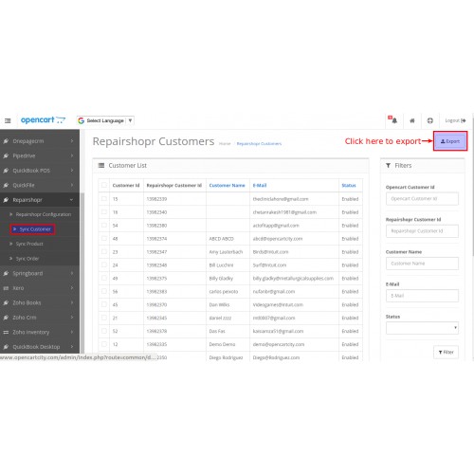Toggle the hamburger menu icon
This screenshot has width=474, height=474.
pos(8,120)
